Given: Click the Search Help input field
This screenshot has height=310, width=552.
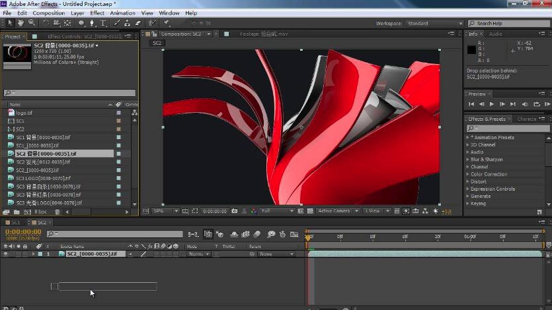Looking at the screenshot, I should 509,23.
